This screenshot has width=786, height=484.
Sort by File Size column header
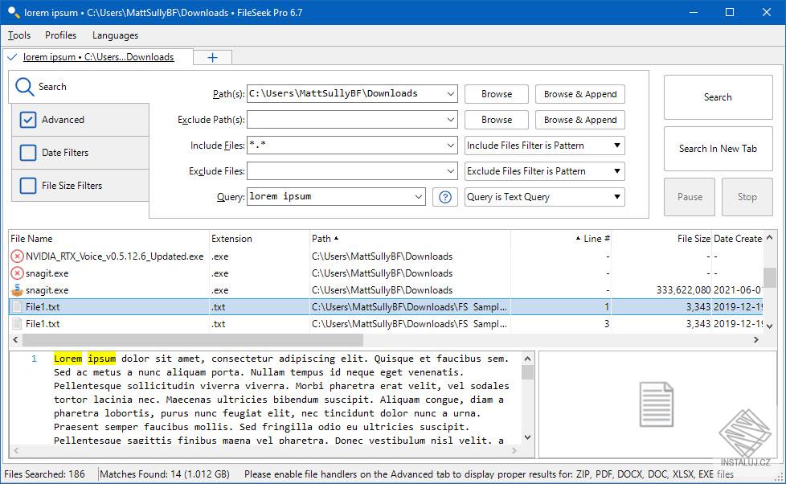point(661,239)
